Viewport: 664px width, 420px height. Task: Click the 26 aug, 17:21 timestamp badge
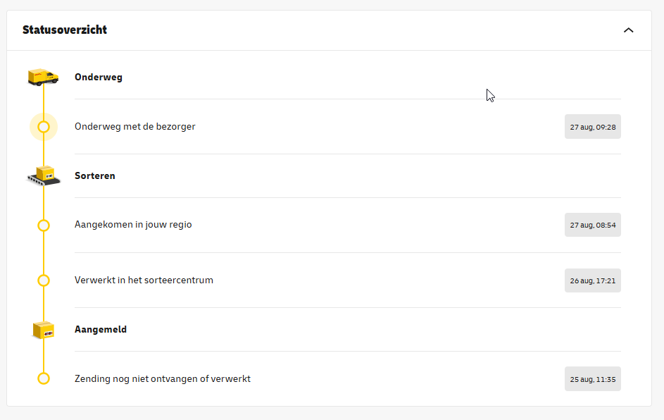pyautogui.click(x=592, y=280)
